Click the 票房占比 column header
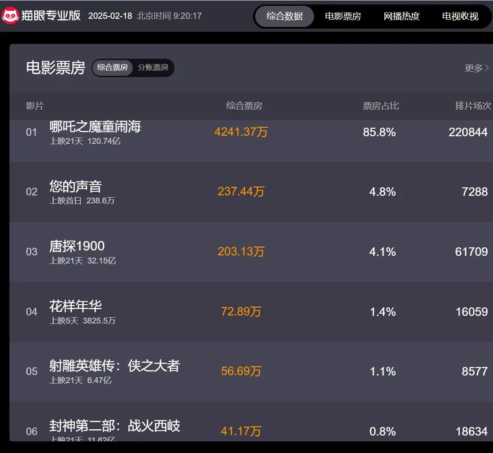 (380, 106)
